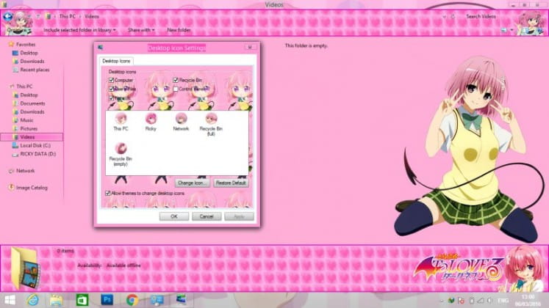The image size is (549, 308).
Task: Select Videos in the navigation pane
Action: coord(32,137)
